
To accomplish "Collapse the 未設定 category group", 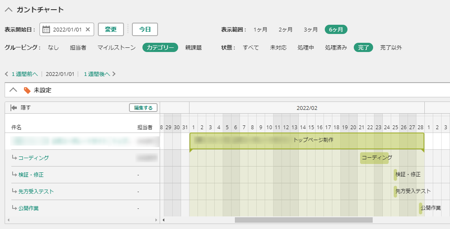I will pyautogui.click(x=13, y=90).
